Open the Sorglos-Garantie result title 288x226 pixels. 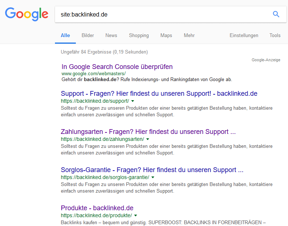click(152, 170)
